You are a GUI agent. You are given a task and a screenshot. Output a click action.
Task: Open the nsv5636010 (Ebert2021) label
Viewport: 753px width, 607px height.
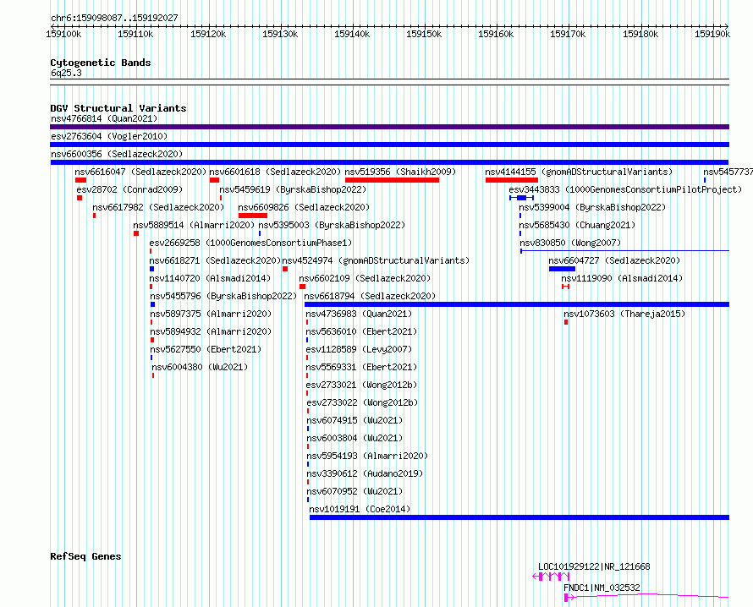click(361, 331)
